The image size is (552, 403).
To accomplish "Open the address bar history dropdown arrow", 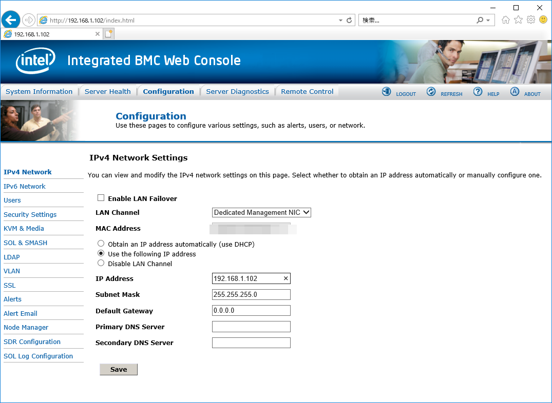I will [x=340, y=21].
